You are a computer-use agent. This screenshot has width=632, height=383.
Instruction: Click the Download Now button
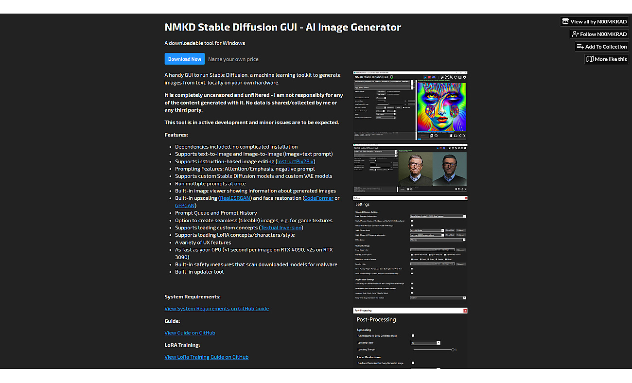[184, 59]
